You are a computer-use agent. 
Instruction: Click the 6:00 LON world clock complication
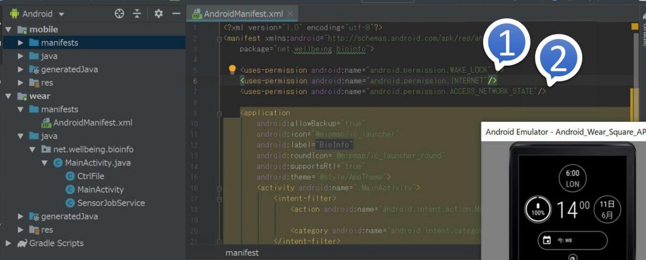coord(572,179)
